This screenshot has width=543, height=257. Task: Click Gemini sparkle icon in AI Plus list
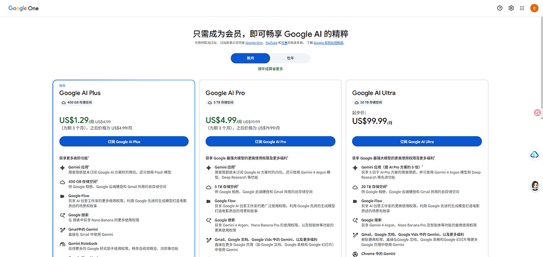(x=63, y=168)
